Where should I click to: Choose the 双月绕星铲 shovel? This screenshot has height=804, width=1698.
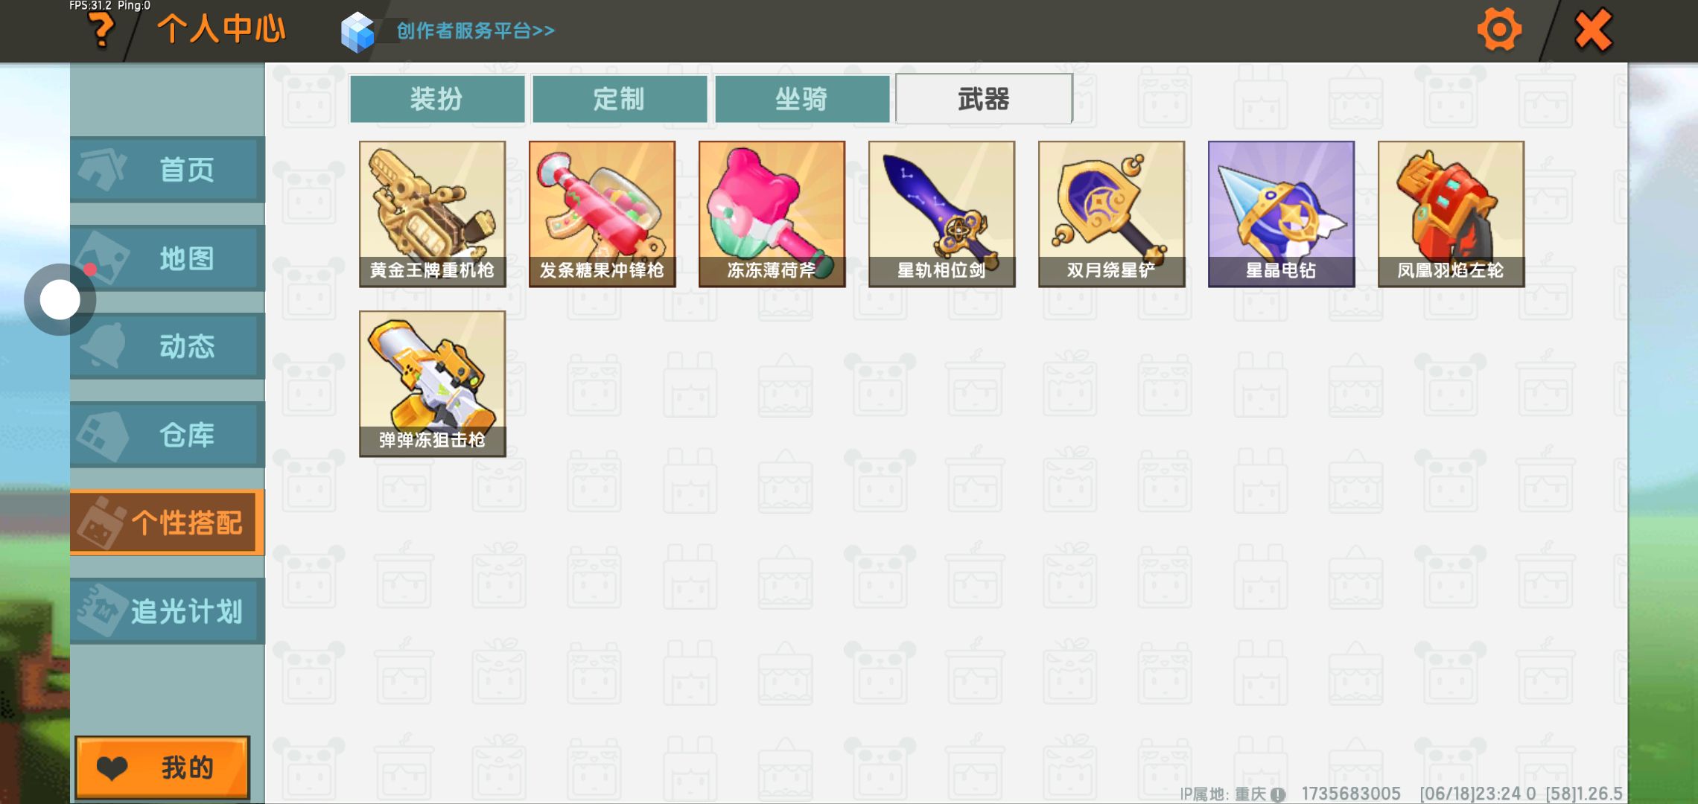[1112, 214]
